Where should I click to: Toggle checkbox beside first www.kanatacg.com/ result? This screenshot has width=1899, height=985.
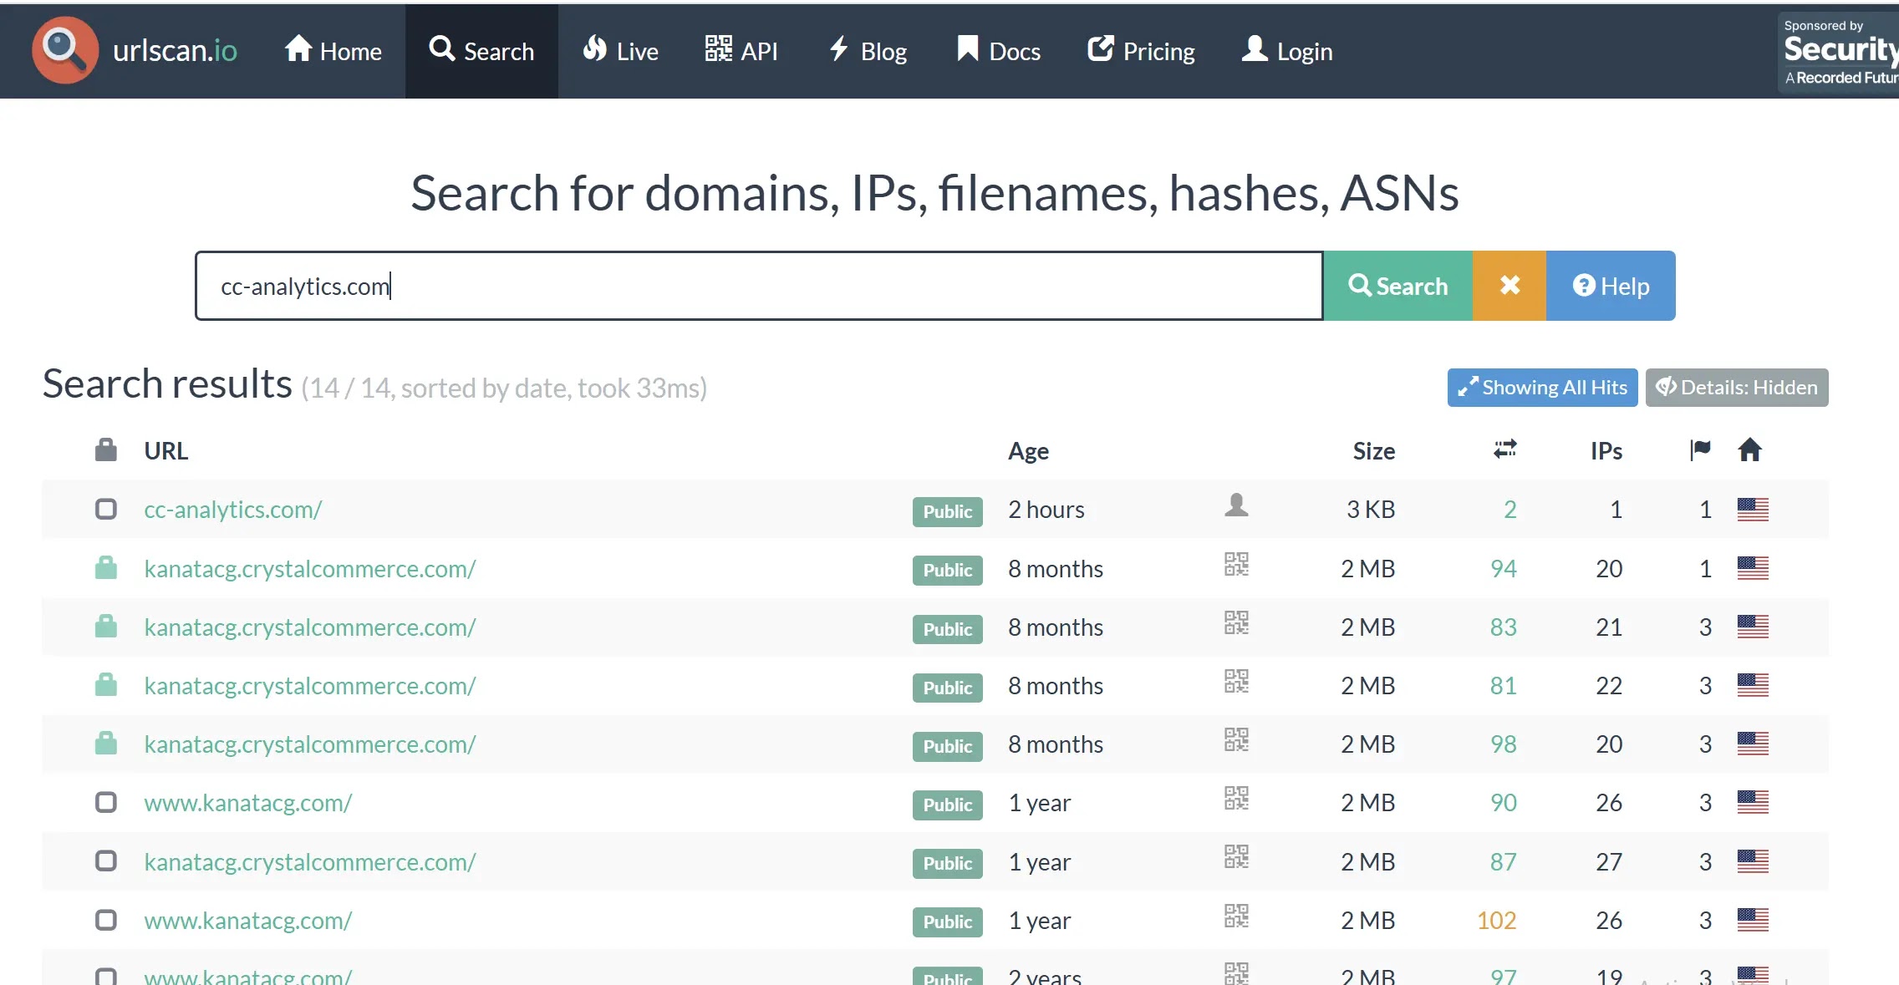[x=106, y=802]
